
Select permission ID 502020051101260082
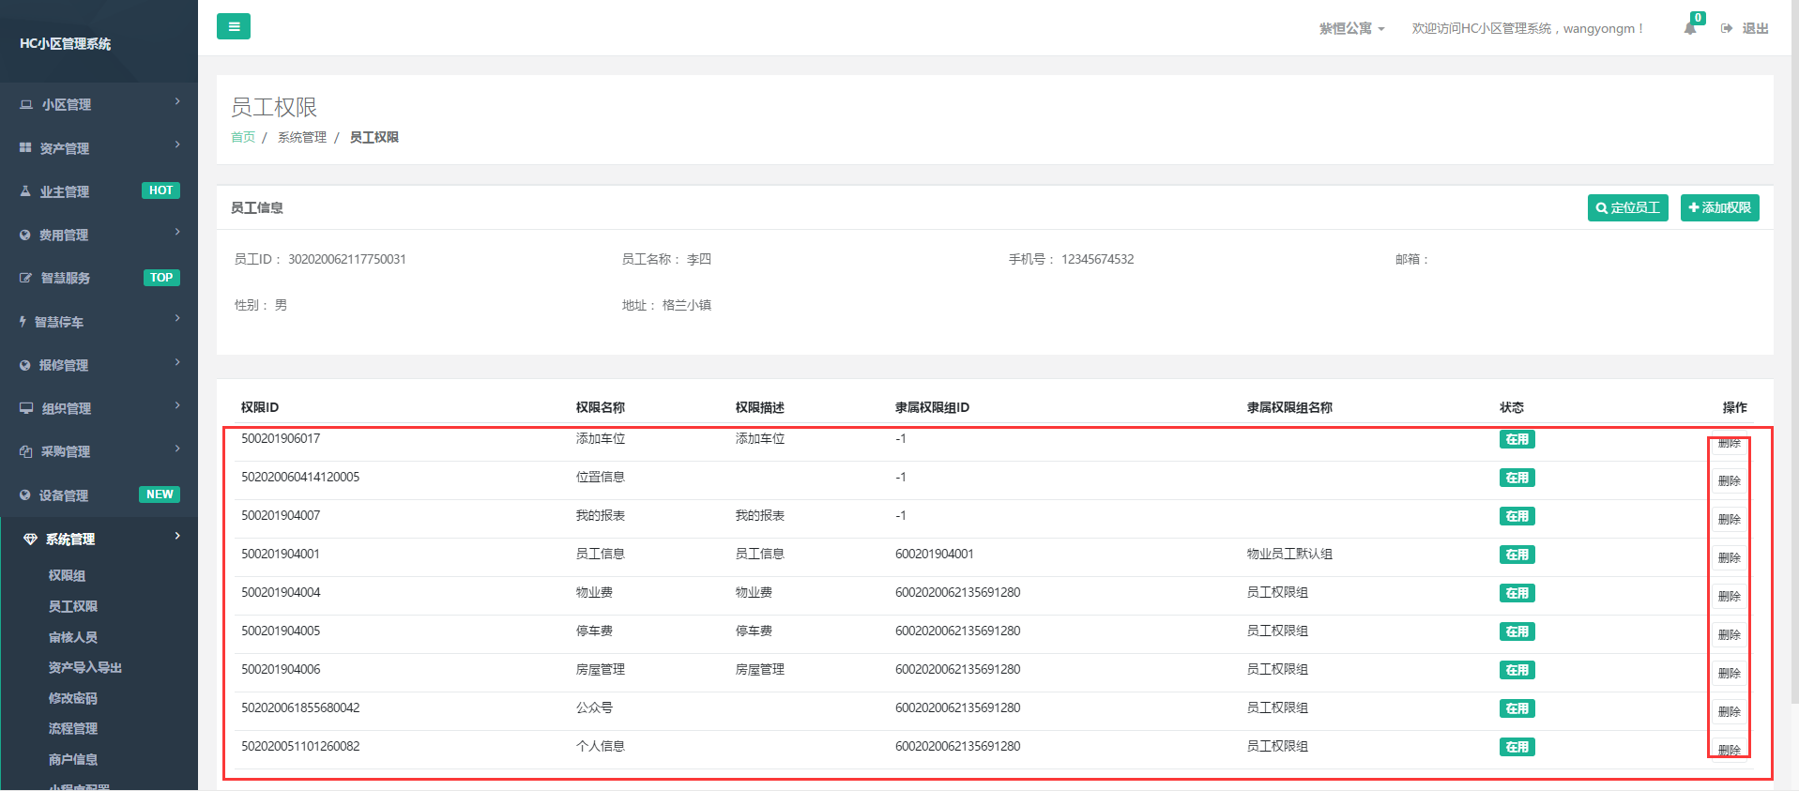tap(300, 746)
